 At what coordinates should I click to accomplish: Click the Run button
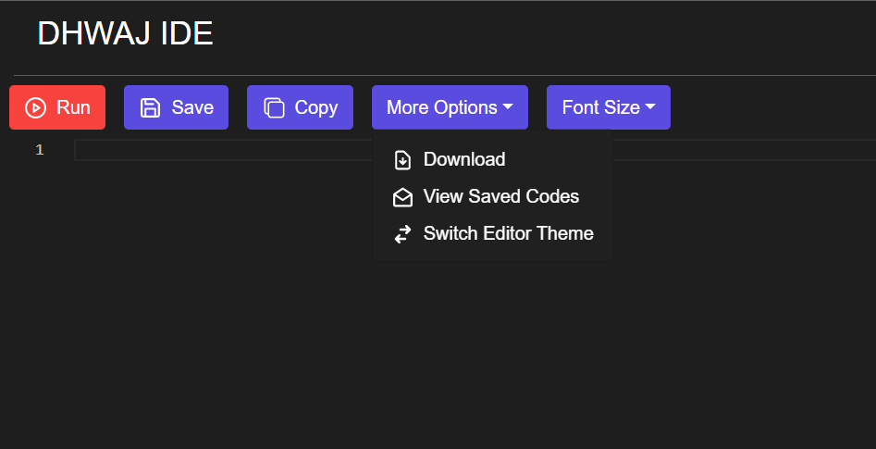[x=57, y=107]
